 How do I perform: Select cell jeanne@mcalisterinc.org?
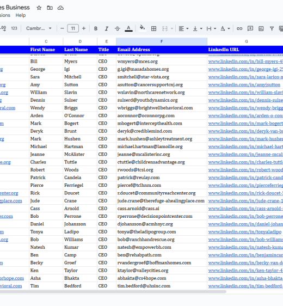(x=162, y=155)
